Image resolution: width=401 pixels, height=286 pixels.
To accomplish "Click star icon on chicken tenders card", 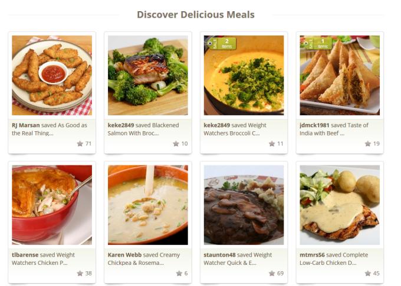I will coord(80,144).
